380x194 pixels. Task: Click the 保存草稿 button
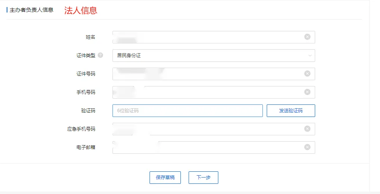[x=165, y=178]
